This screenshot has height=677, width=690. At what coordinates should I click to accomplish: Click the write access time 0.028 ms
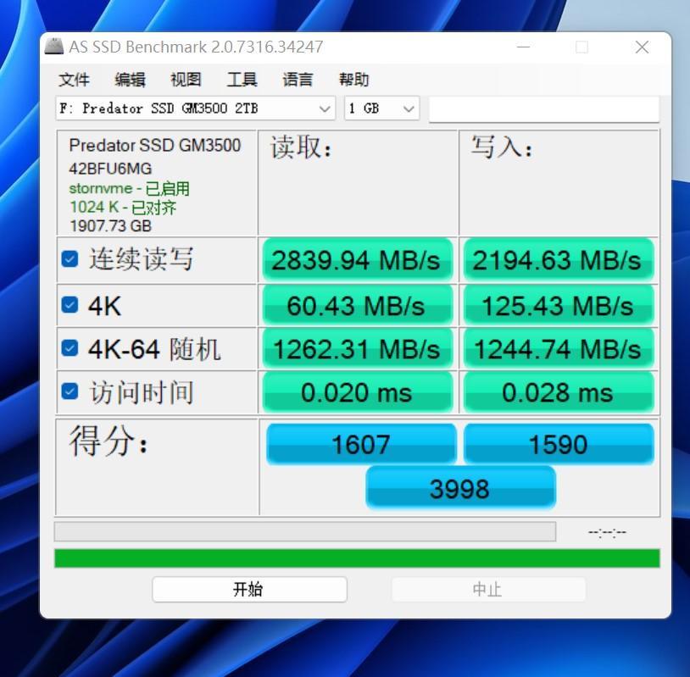tap(559, 392)
